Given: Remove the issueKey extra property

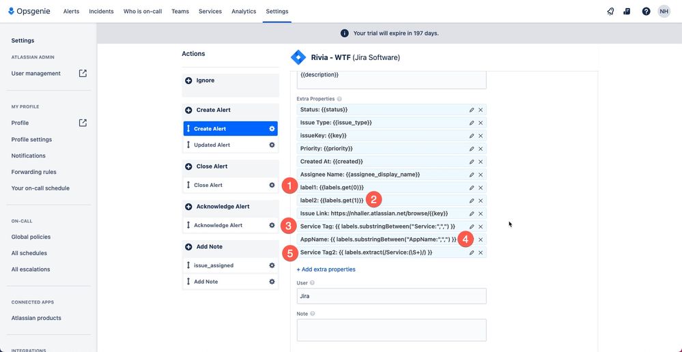Looking at the screenshot, I should pyautogui.click(x=481, y=136).
